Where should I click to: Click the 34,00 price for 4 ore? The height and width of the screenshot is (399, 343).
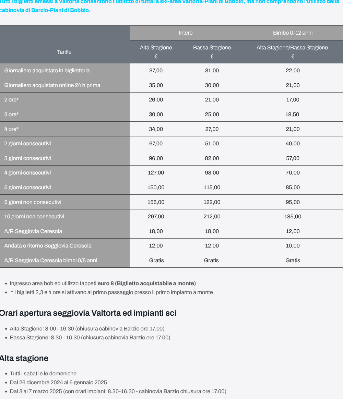(x=156, y=129)
